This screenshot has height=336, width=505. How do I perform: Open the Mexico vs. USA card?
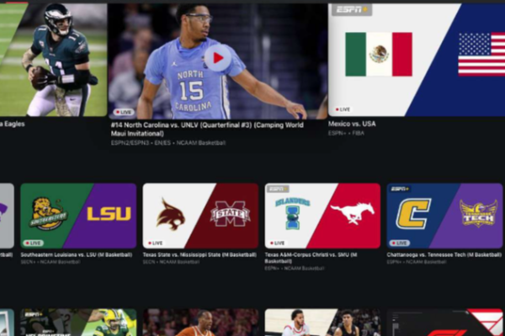coord(417,60)
